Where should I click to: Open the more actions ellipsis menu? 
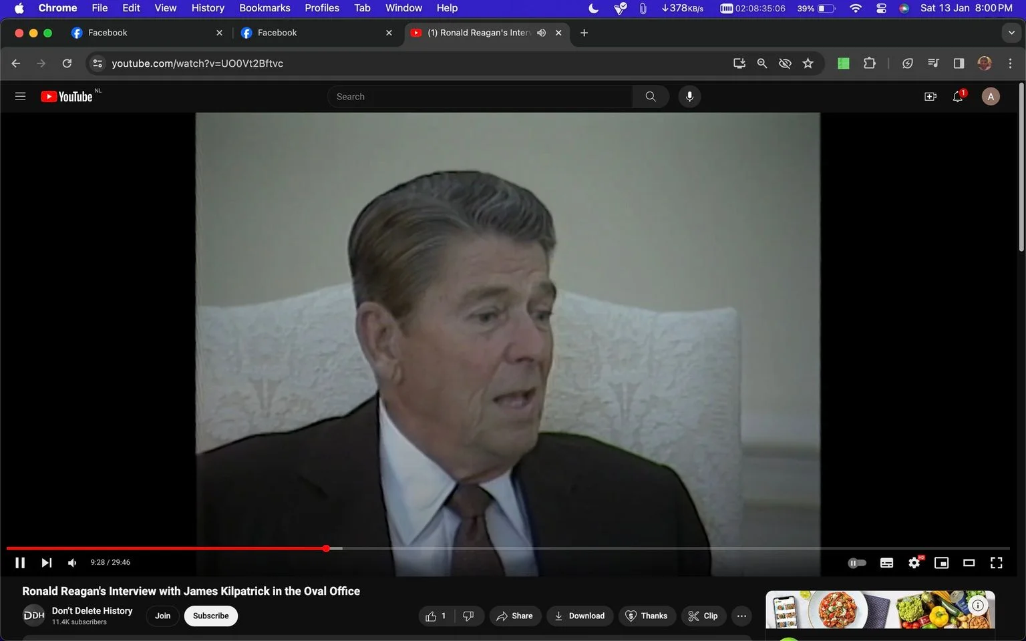(741, 616)
